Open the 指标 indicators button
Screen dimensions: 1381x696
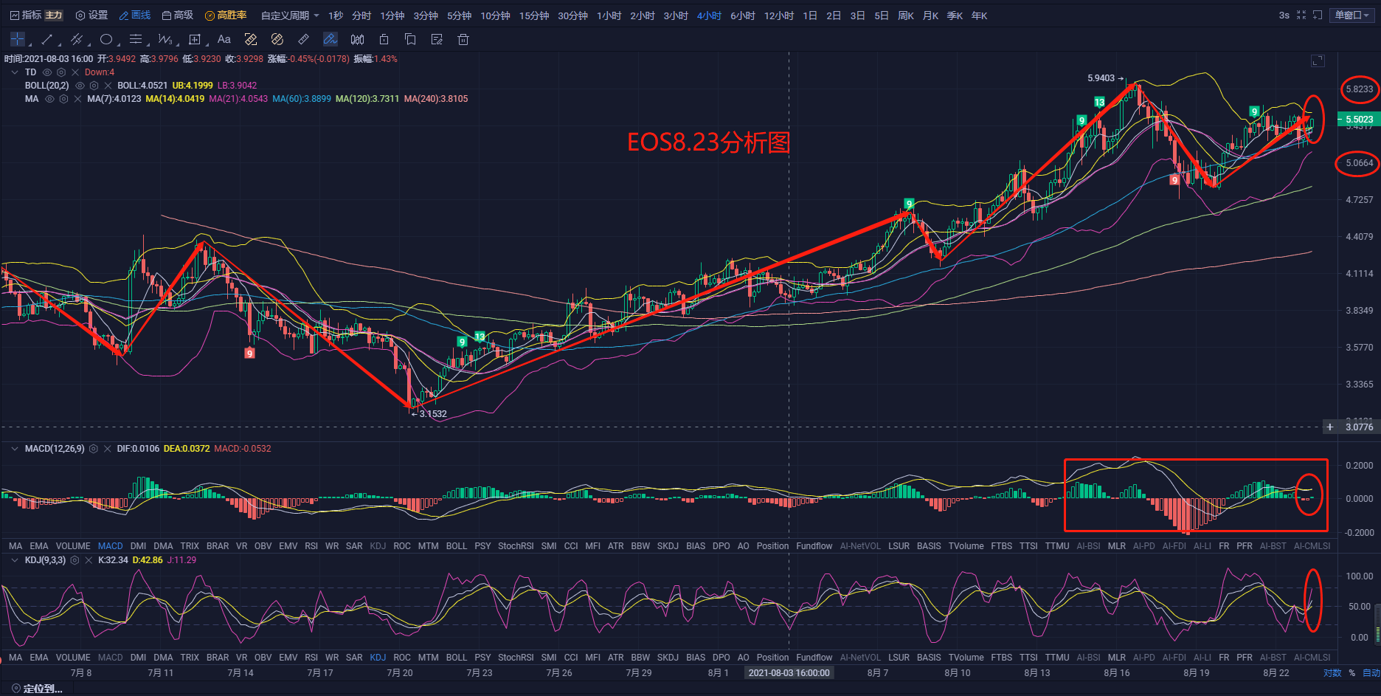click(x=26, y=15)
